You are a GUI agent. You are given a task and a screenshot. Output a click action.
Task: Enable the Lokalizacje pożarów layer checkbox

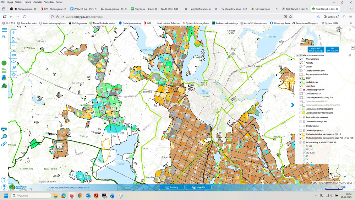pyautogui.click(x=301, y=90)
